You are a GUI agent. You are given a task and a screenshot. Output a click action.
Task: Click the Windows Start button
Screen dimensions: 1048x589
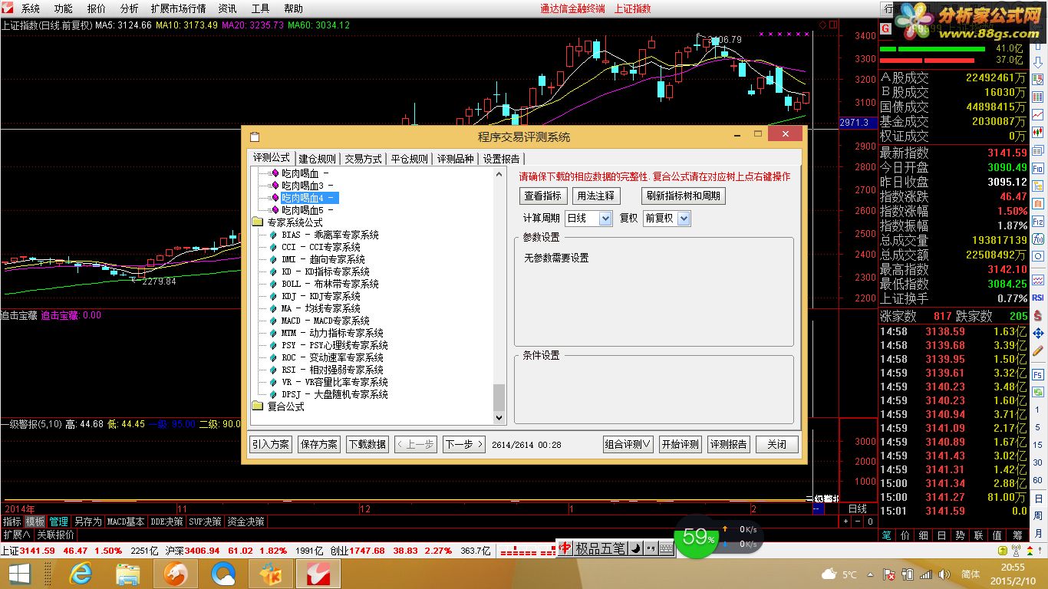coord(19,573)
